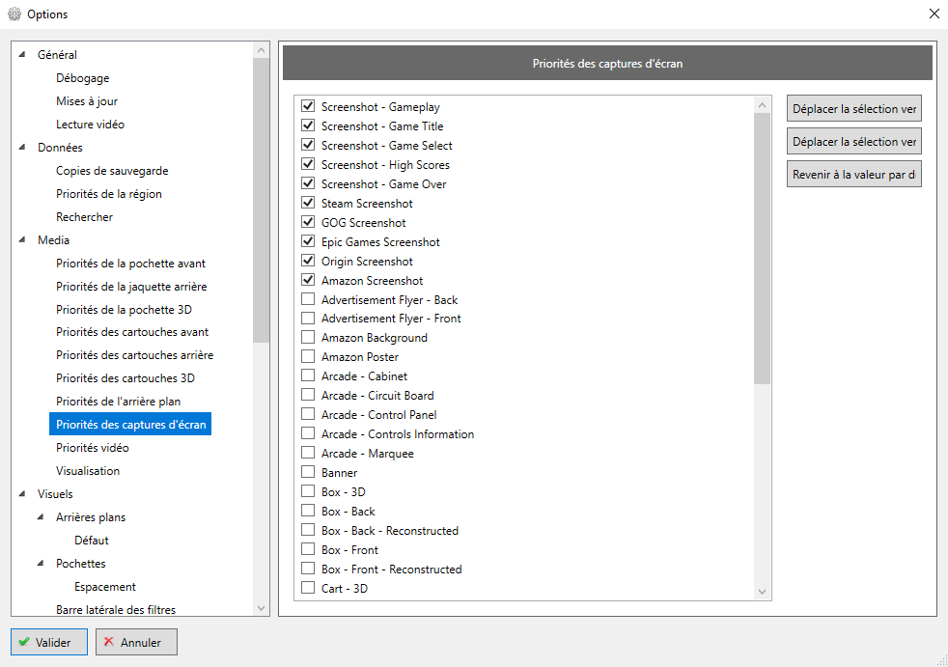The height and width of the screenshot is (667, 948).
Task: Click the red X icon on Annuler
Action: point(109,642)
